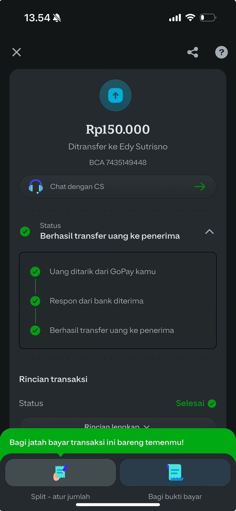Close the transaction detail screen
The width and height of the screenshot is (236, 511).
point(17,52)
